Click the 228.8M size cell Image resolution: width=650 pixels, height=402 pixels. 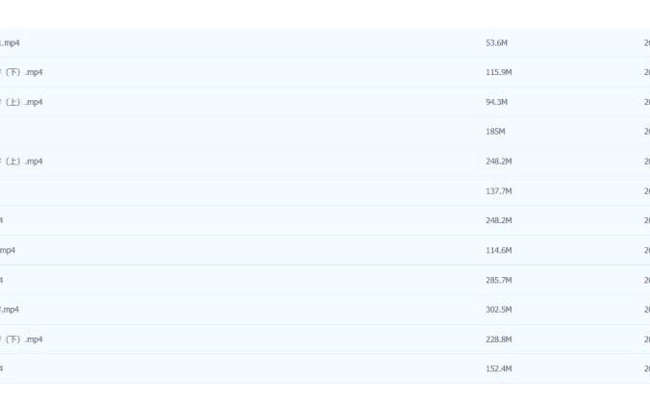[498, 340]
